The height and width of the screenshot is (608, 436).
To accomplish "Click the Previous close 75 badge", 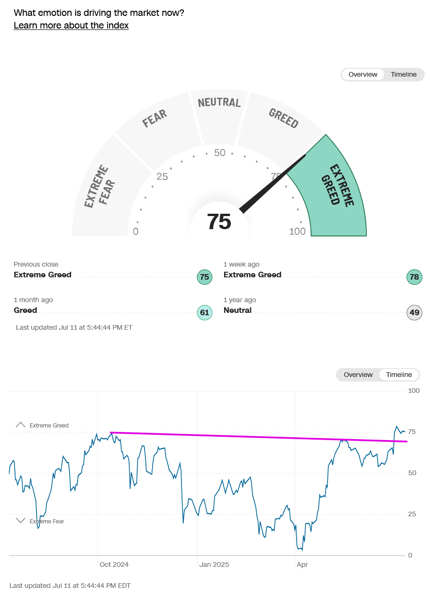I will click(204, 277).
